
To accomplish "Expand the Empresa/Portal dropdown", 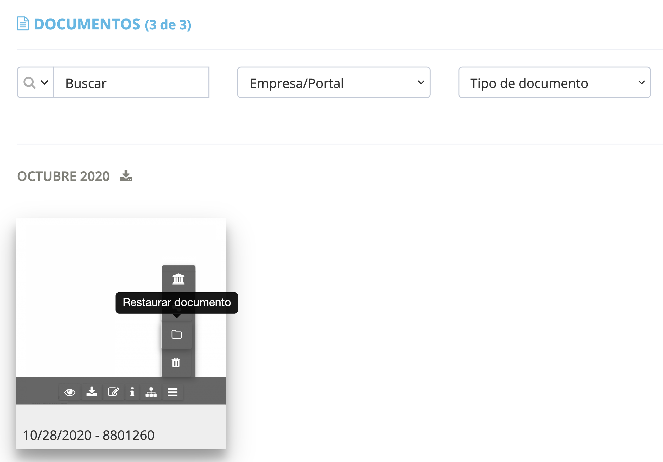I will pyautogui.click(x=334, y=83).
